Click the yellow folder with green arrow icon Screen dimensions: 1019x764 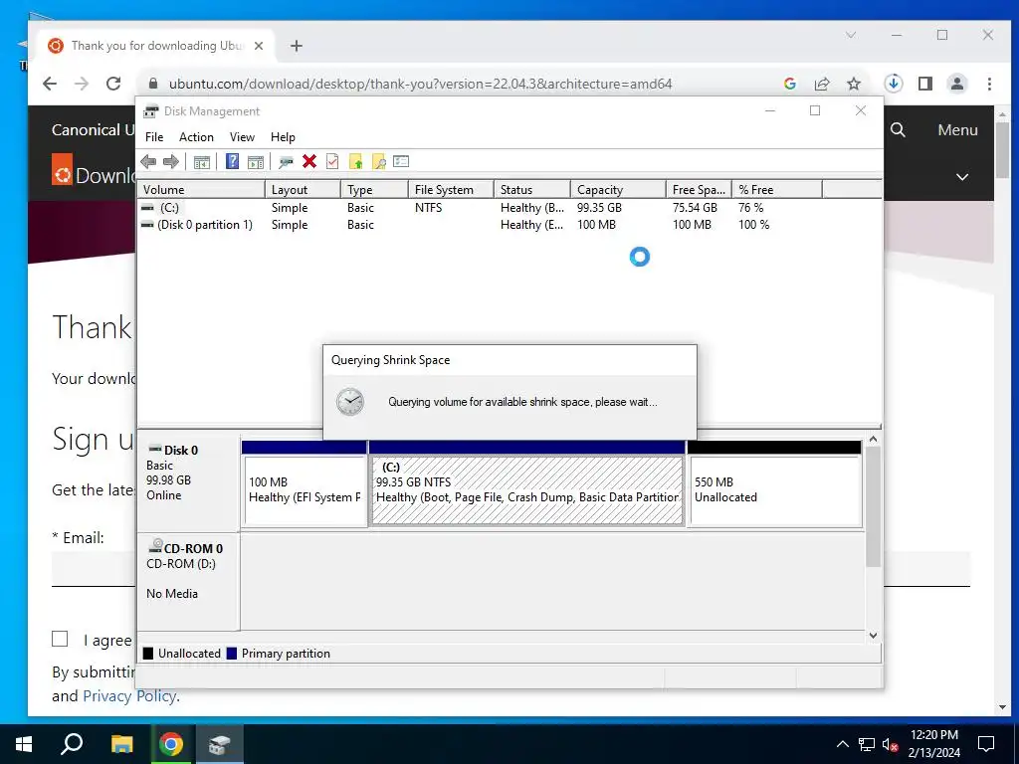click(x=355, y=162)
